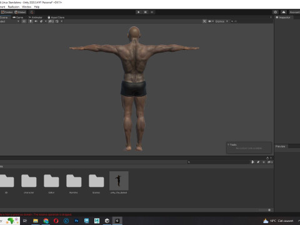Click the search by label icon
The width and height of the screenshot is (300, 225).
click(258, 162)
